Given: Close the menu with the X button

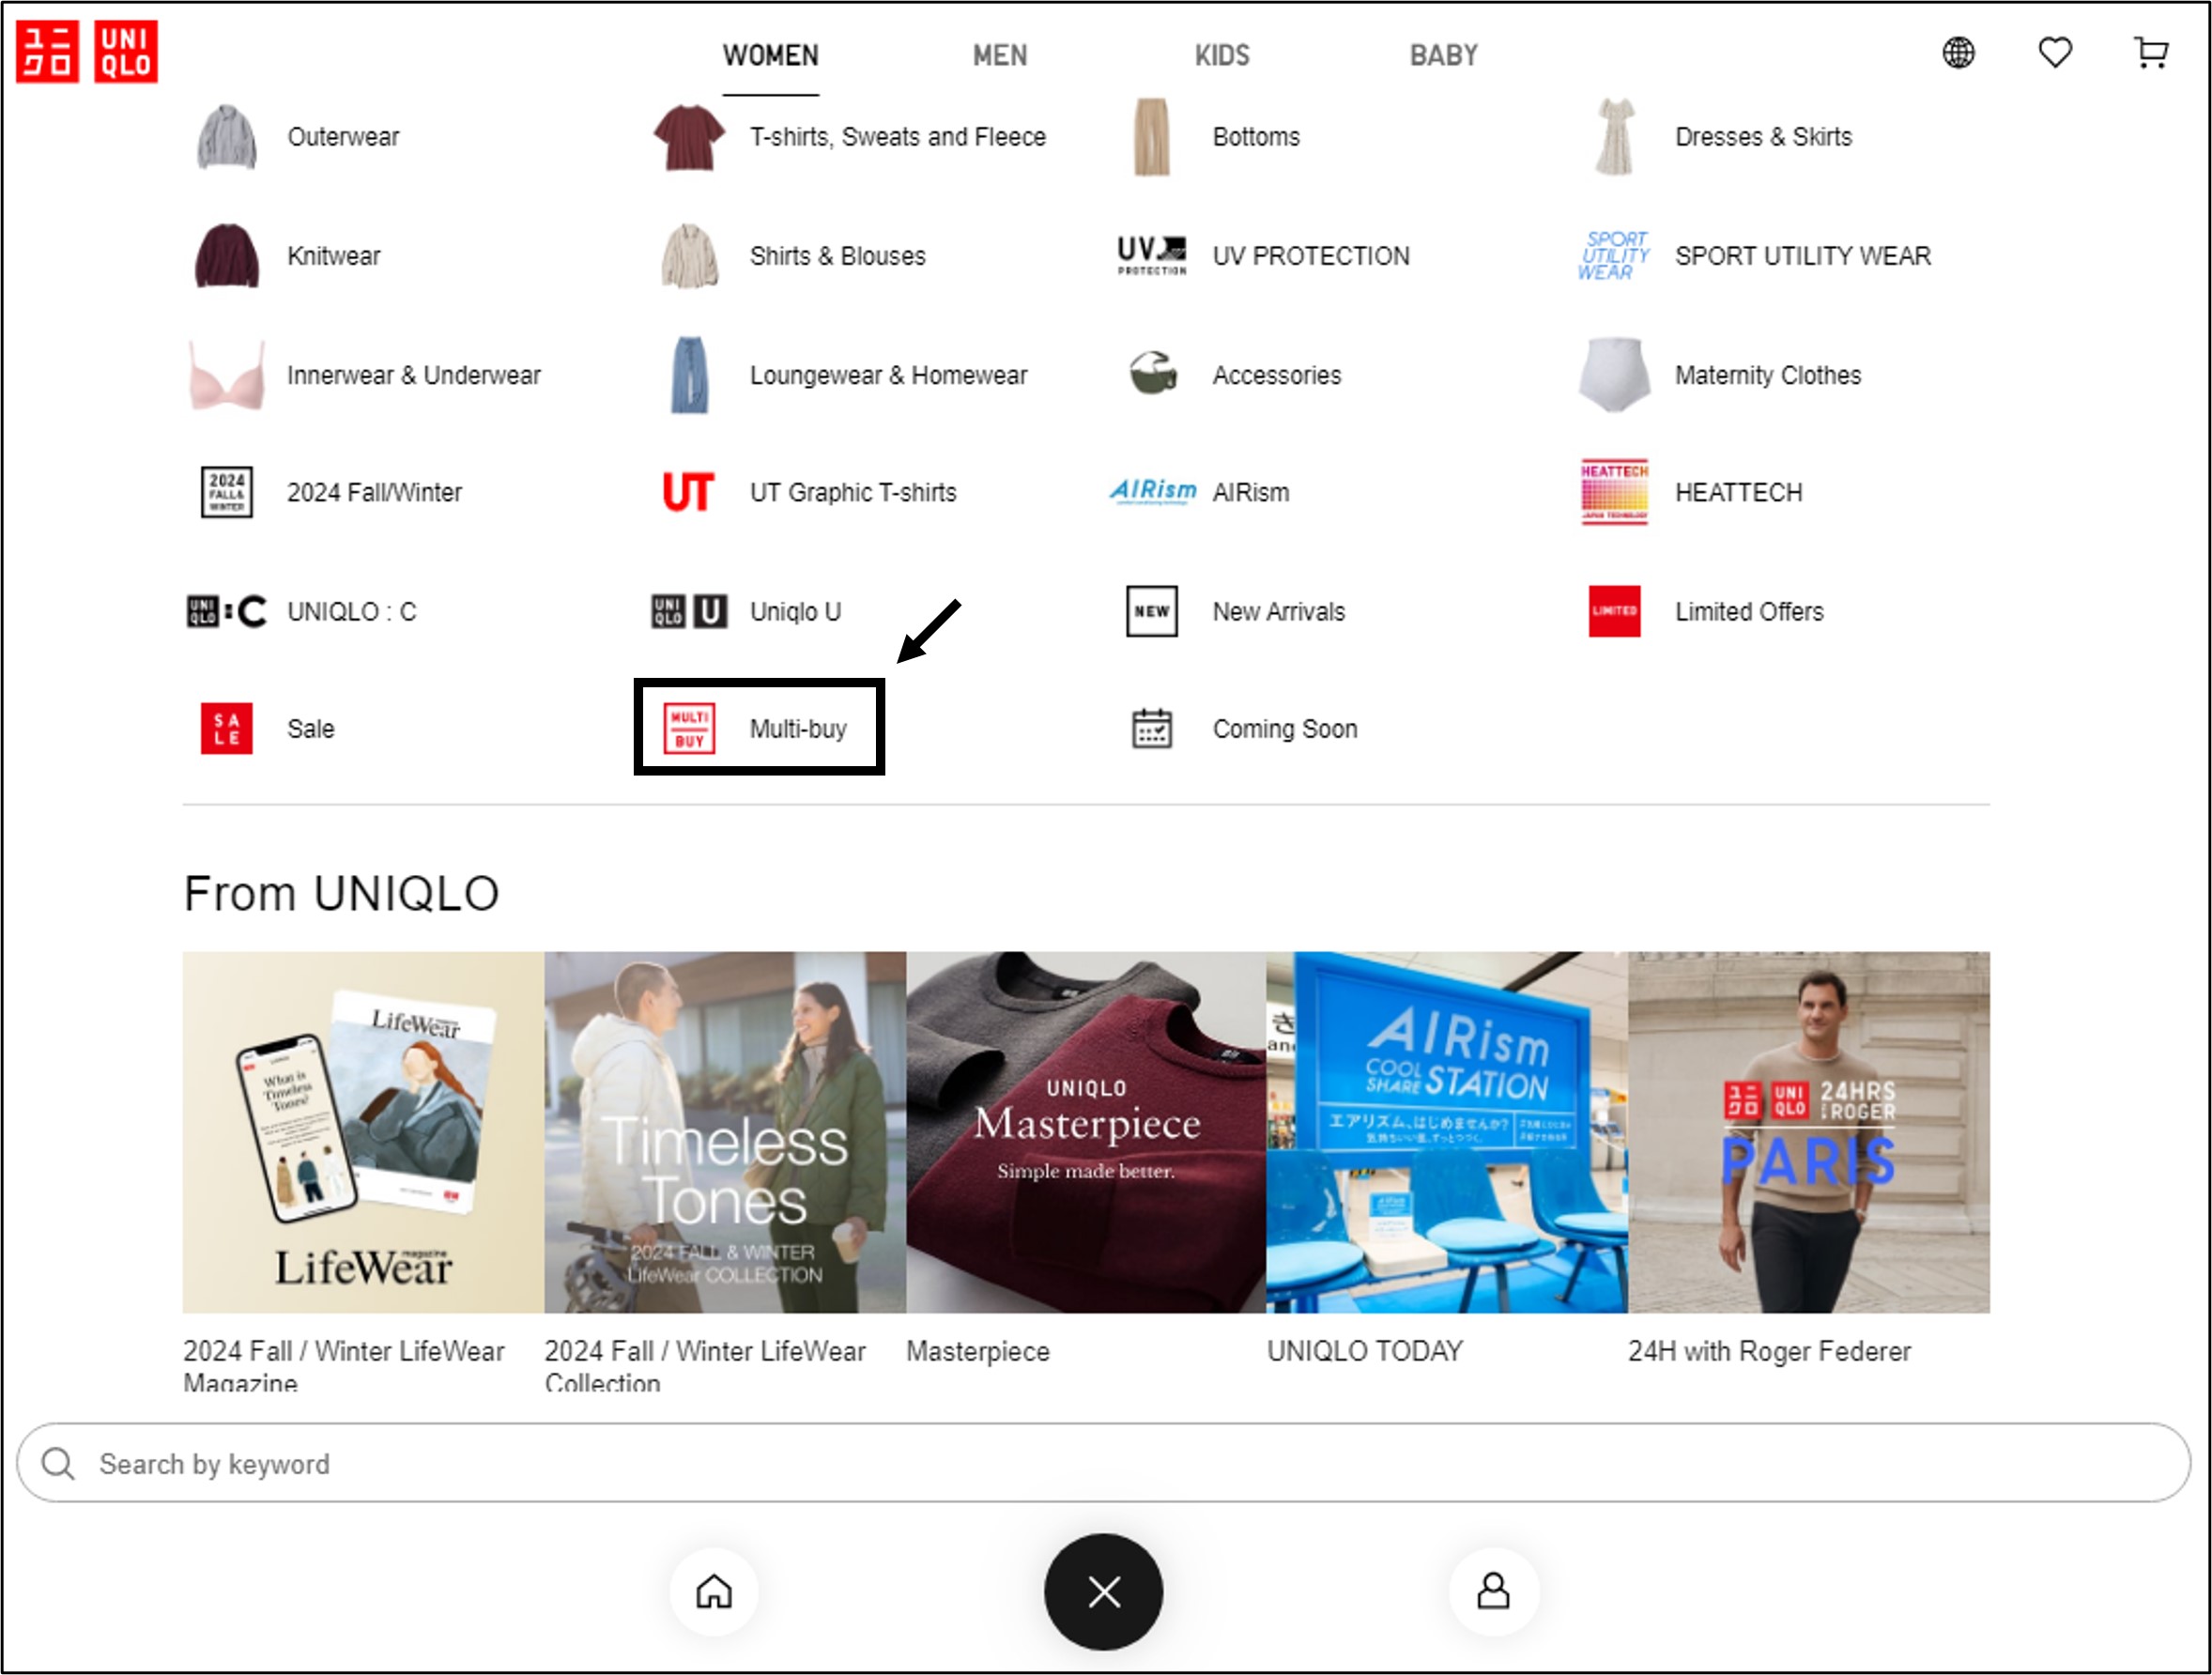Looking at the screenshot, I should click(1103, 1591).
